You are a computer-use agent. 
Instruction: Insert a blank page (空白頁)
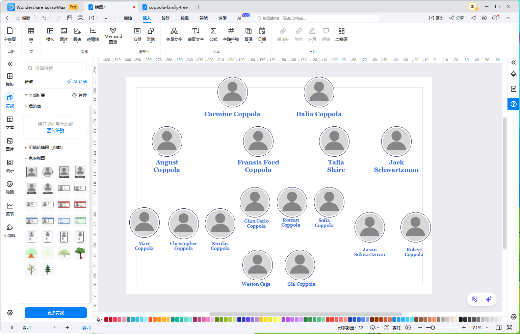coord(10,35)
